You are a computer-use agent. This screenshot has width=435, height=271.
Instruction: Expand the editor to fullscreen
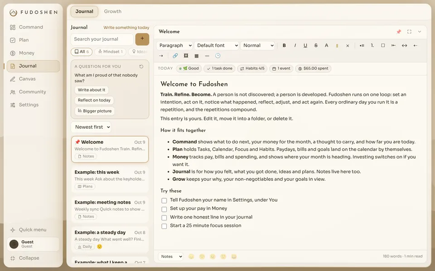[409, 32]
